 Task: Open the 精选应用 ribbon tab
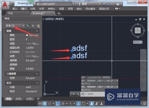pyautogui.click(x=104, y=9)
